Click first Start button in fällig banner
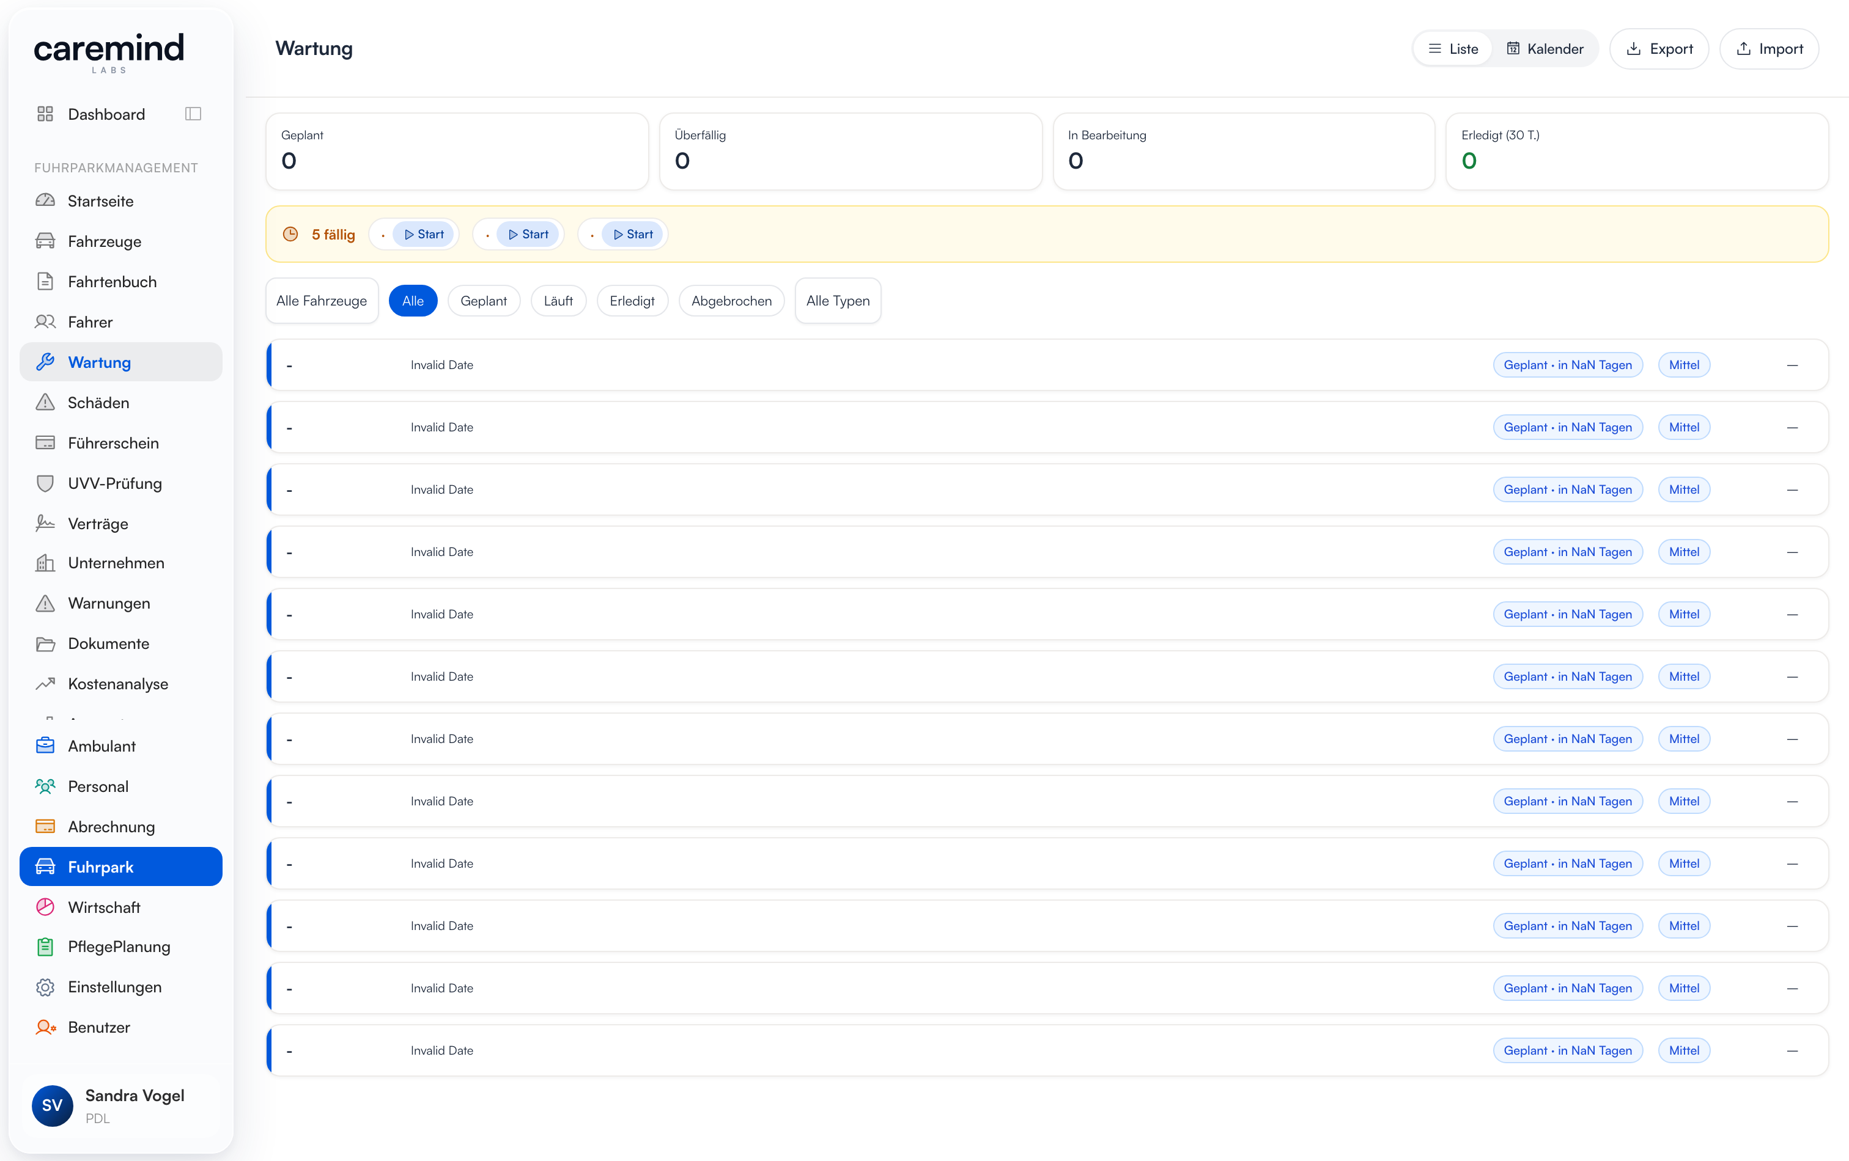The image size is (1849, 1161). click(424, 234)
